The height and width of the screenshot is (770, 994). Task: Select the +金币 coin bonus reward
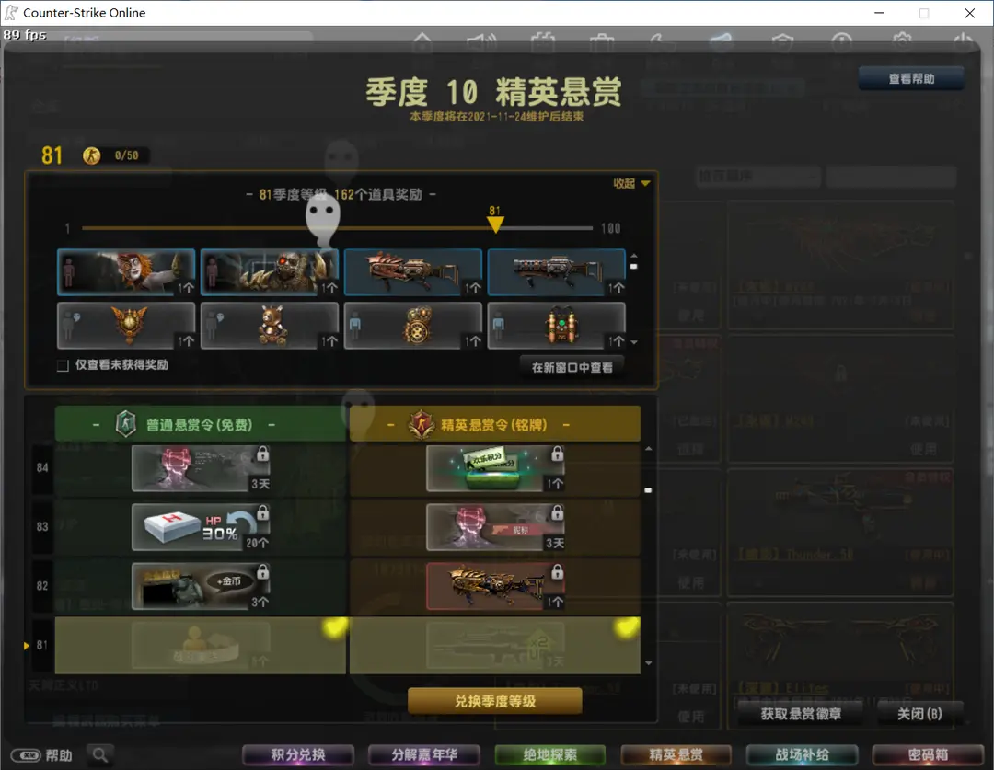(201, 586)
